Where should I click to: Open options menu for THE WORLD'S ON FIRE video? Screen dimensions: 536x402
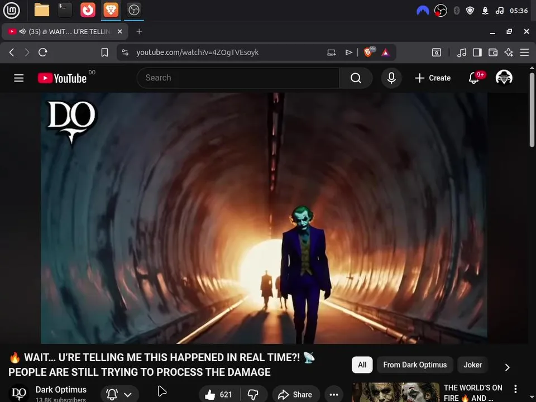coord(515,389)
